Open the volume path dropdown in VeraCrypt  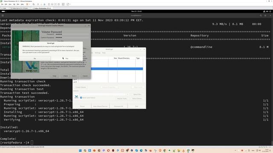pos(128,94)
